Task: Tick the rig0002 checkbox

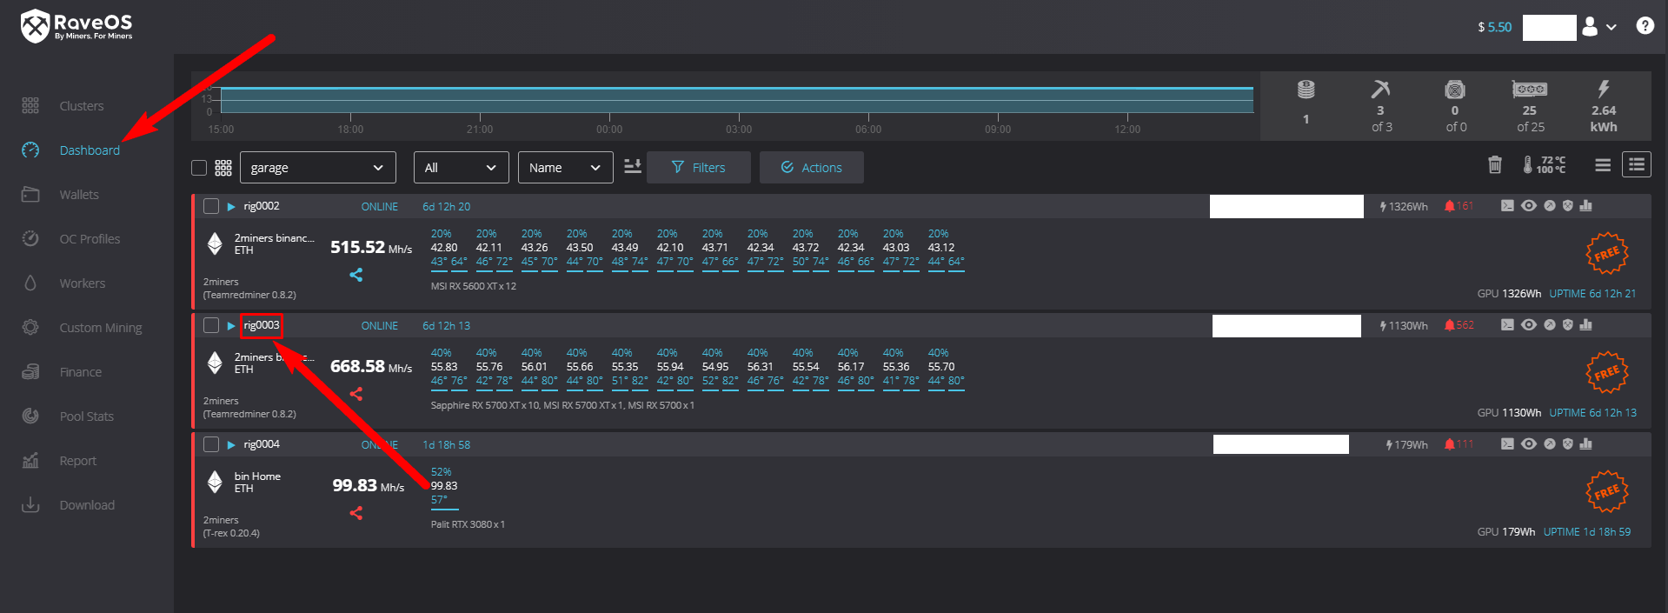Action: click(210, 206)
